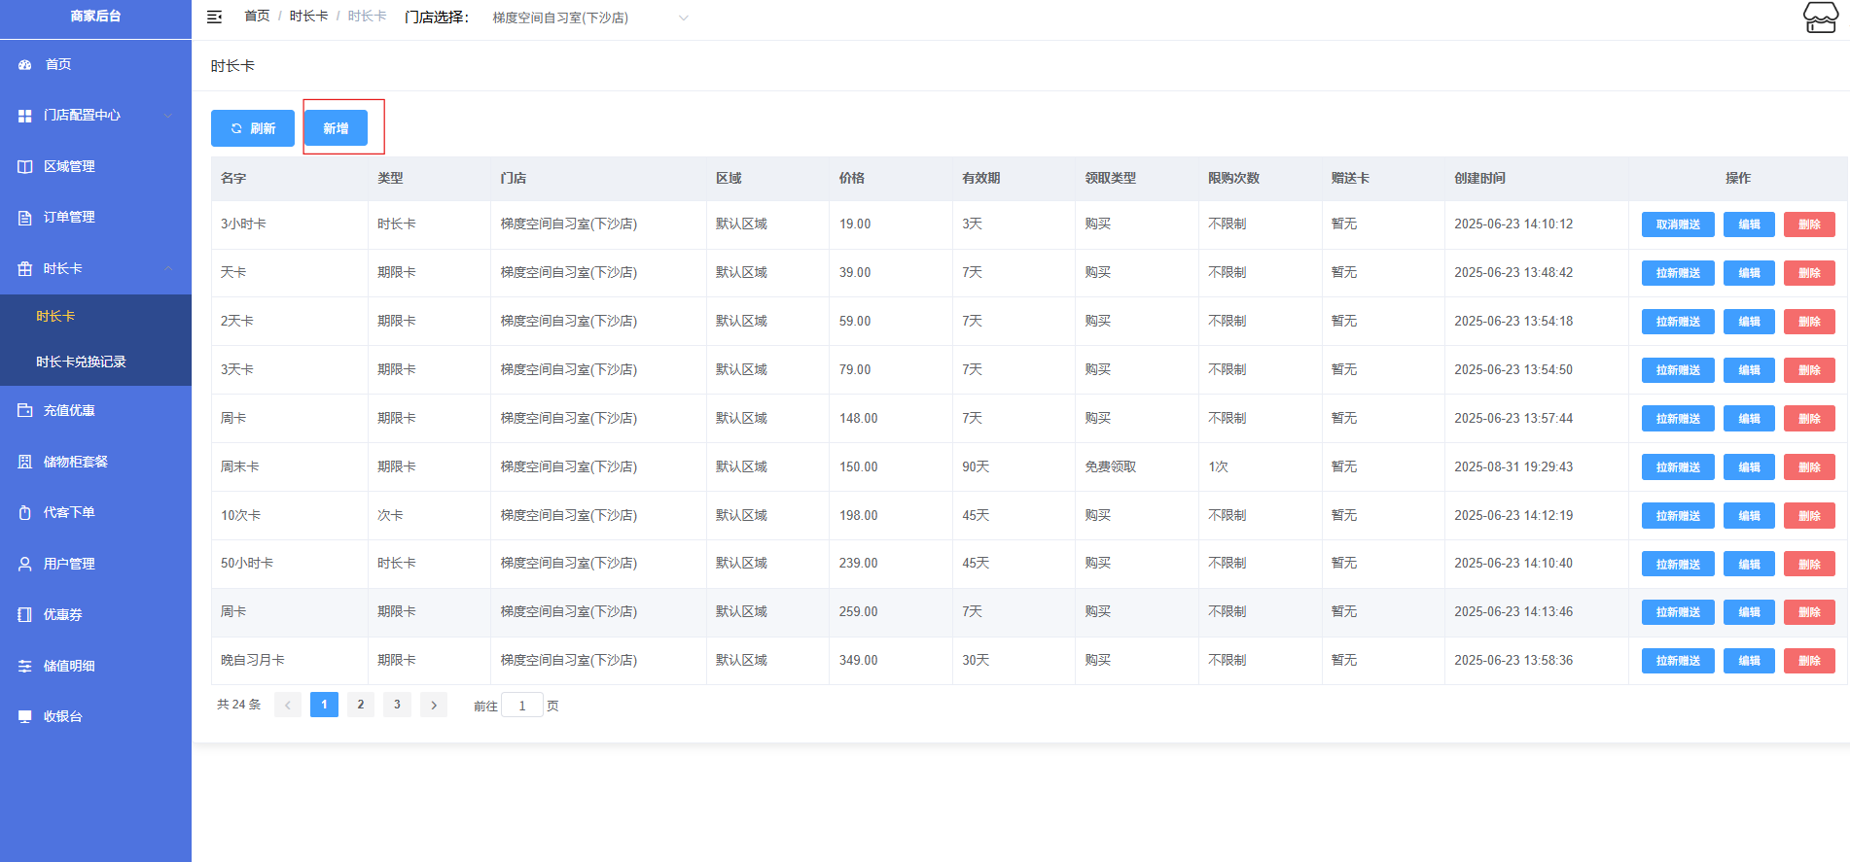Viewport: 1850px width, 862px height.
Task: Collapse the 时长卡 sidebar submenu
Action: pos(168,268)
